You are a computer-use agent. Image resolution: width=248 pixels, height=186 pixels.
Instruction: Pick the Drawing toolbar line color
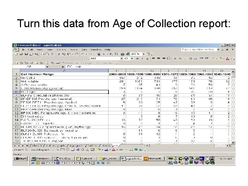click(106, 150)
